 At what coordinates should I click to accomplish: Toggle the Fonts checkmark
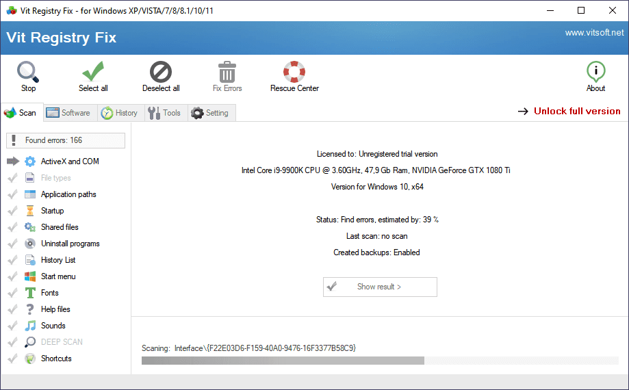[12, 293]
